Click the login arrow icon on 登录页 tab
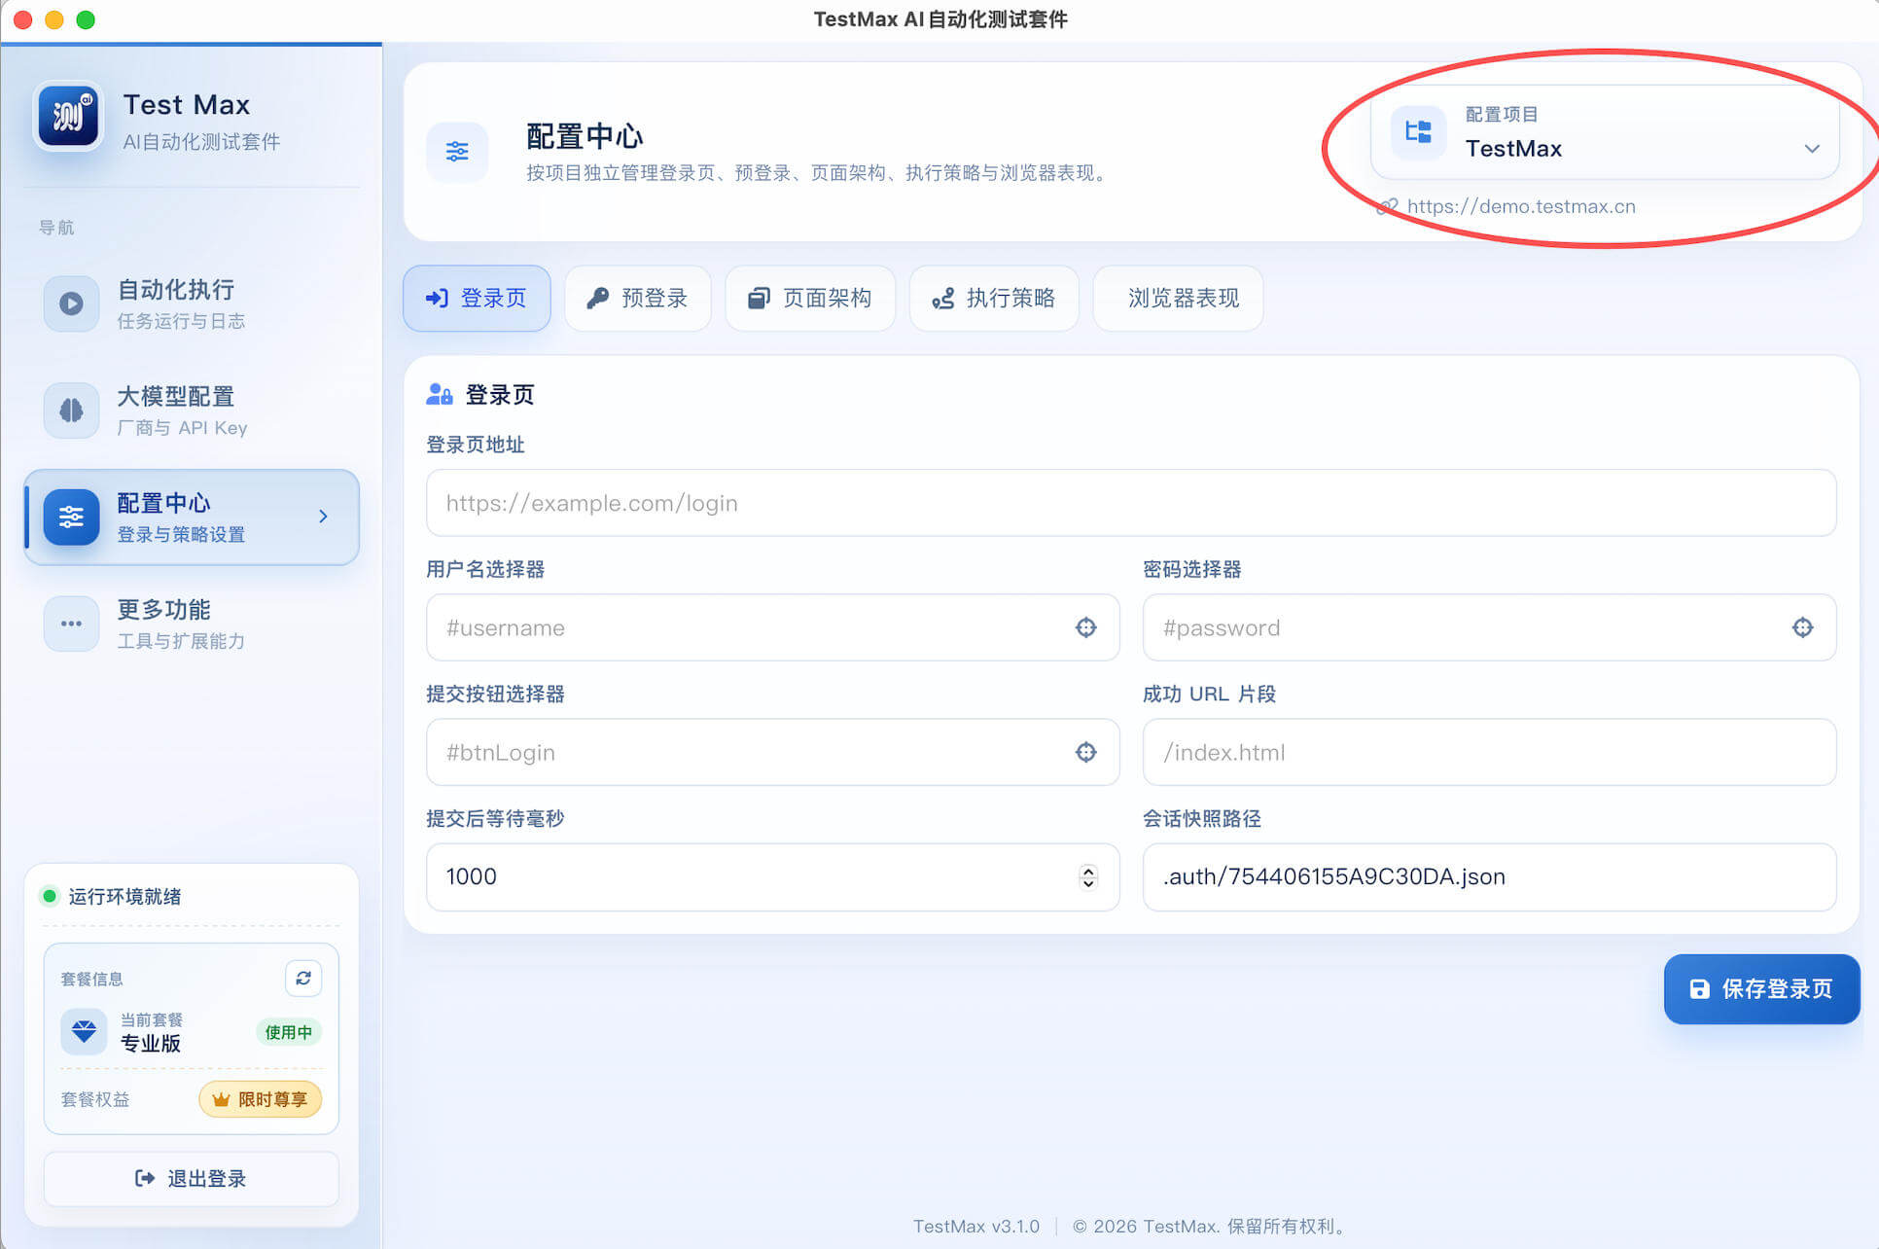This screenshot has width=1879, height=1249. point(437,298)
